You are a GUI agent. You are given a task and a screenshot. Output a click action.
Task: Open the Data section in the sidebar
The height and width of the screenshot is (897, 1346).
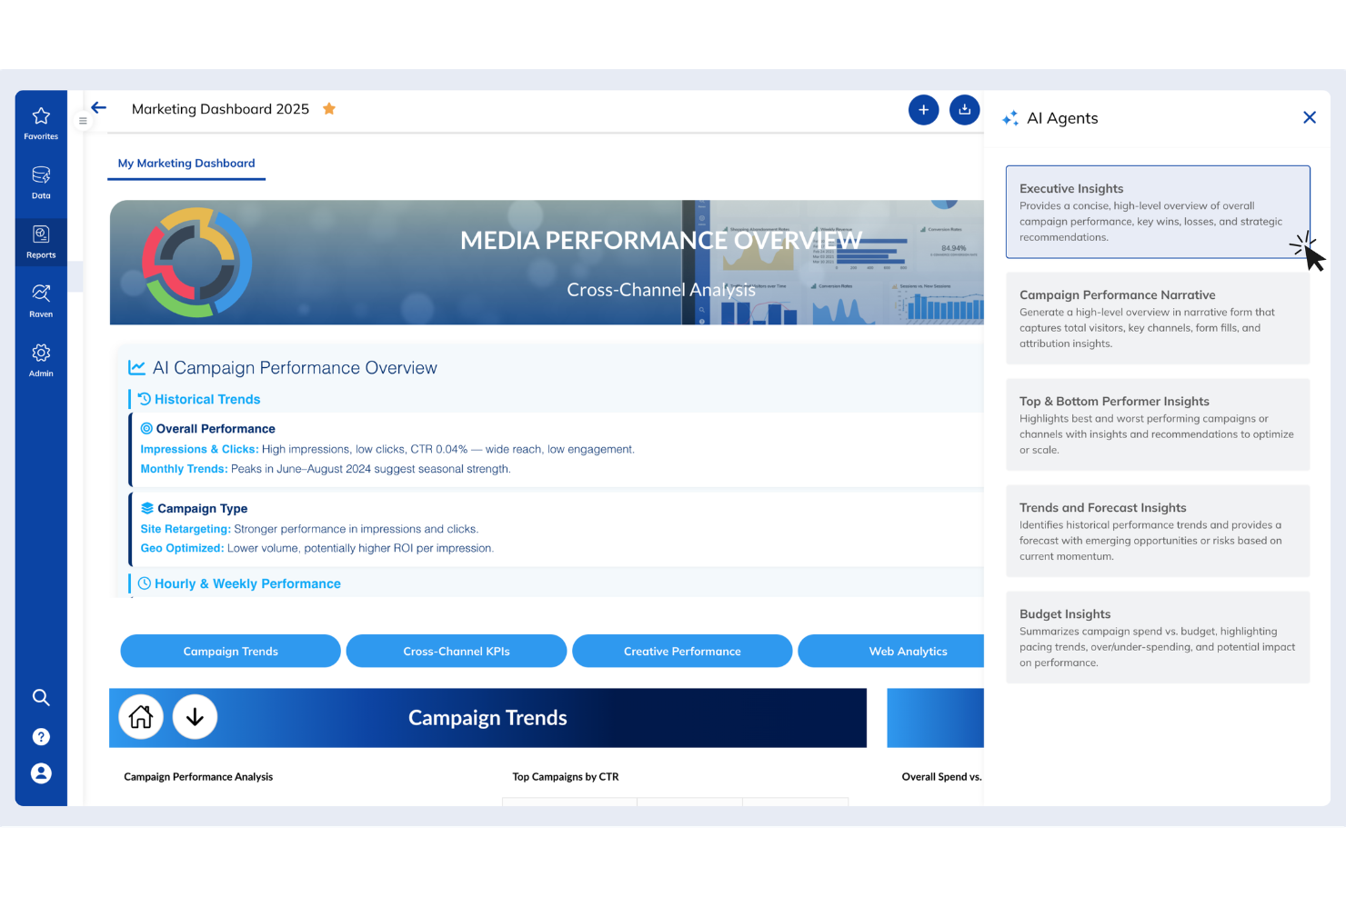pos(41,182)
